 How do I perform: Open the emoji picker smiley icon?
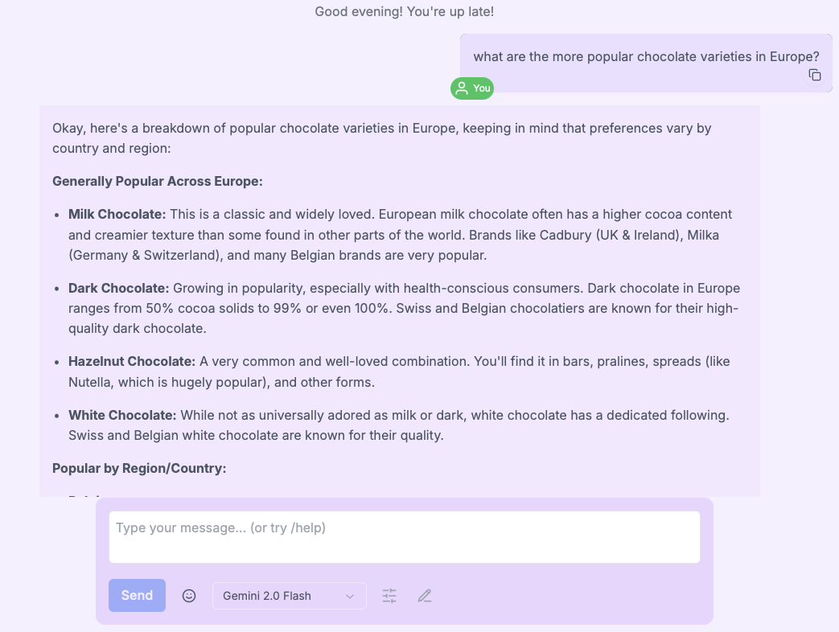click(x=189, y=596)
